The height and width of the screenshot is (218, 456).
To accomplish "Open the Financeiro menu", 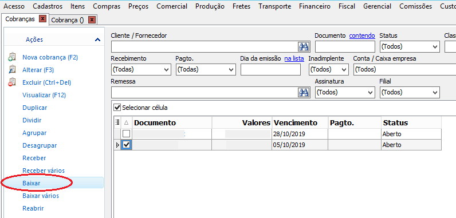I will [315, 6].
